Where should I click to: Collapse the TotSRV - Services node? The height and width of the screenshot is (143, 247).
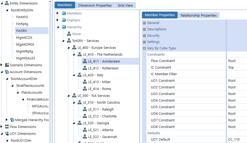pos(63,41)
